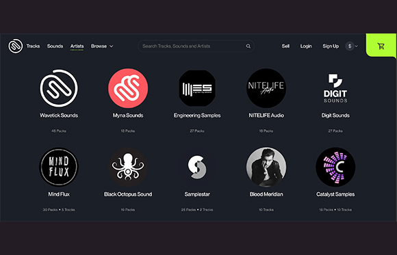
Task: Open the Catalyst Samples artist logo
Action: (335, 167)
